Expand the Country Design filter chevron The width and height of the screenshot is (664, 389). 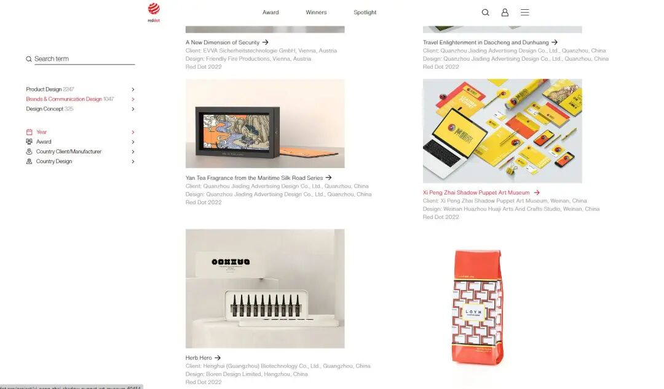[133, 161]
